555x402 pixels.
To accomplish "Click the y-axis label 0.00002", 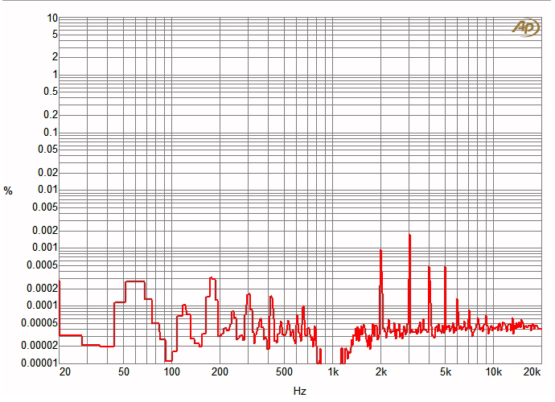I will (39, 345).
